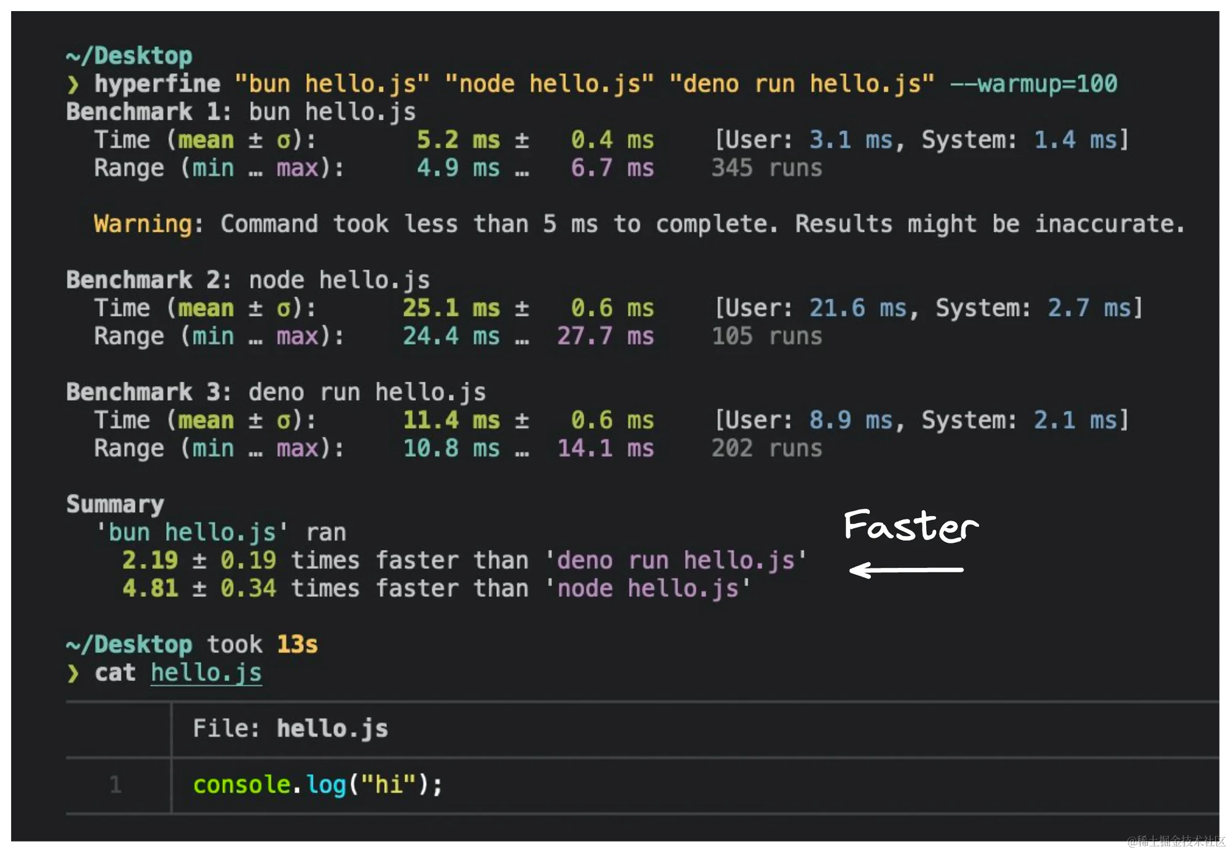1230x852 pixels.
Task: Click the green prompt arrow before hyperfine
Action: 73,84
